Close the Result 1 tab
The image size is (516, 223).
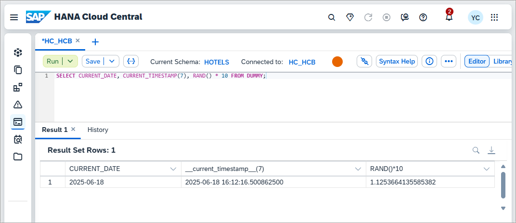pyautogui.click(x=73, y=129)
